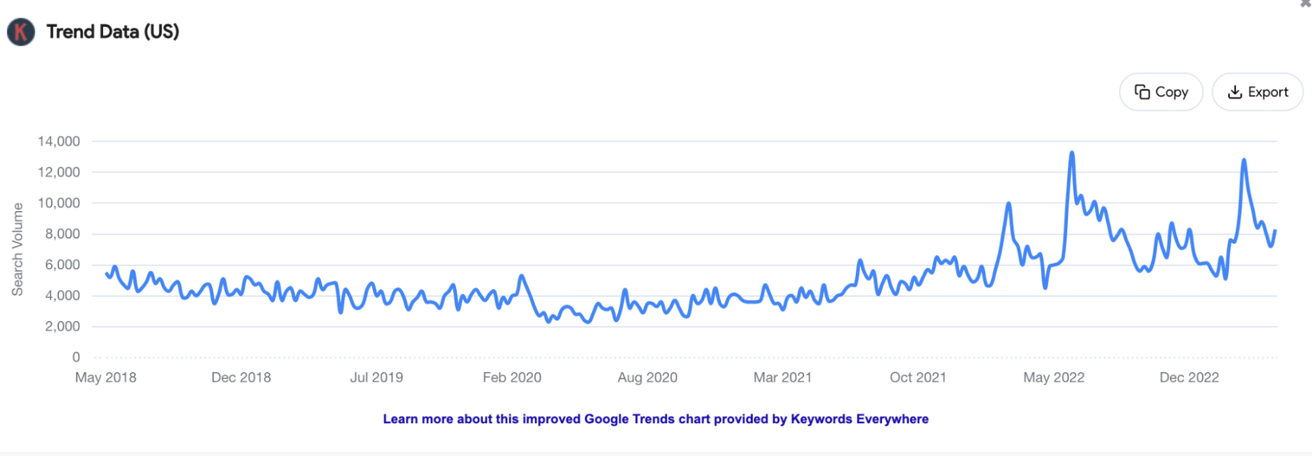
Task: Click the Keywords Everywhere K logo icon
Action: (x=21, y=31)
